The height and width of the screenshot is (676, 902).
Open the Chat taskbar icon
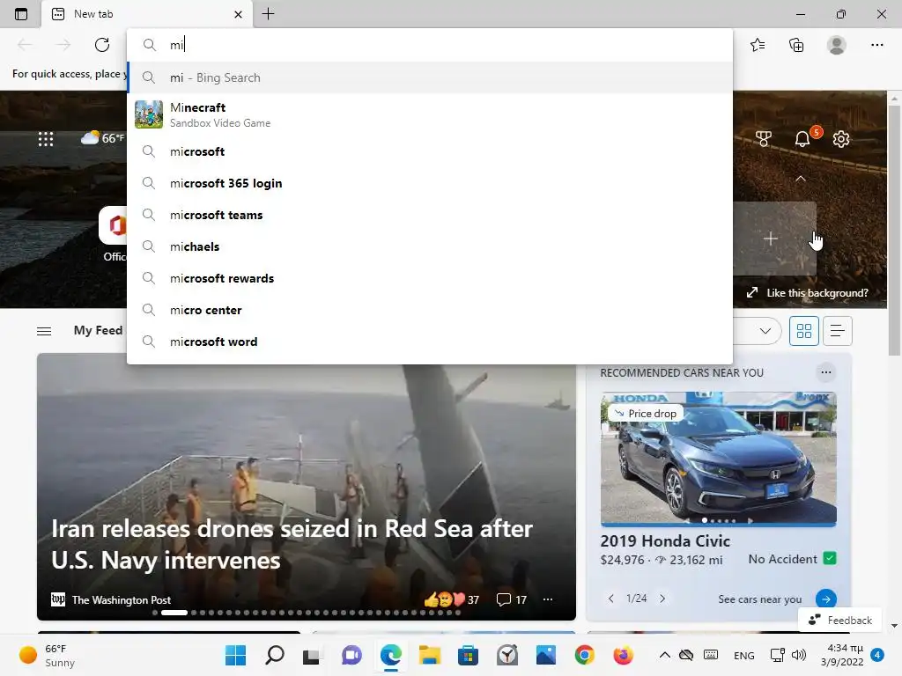[x=351, y=655]
